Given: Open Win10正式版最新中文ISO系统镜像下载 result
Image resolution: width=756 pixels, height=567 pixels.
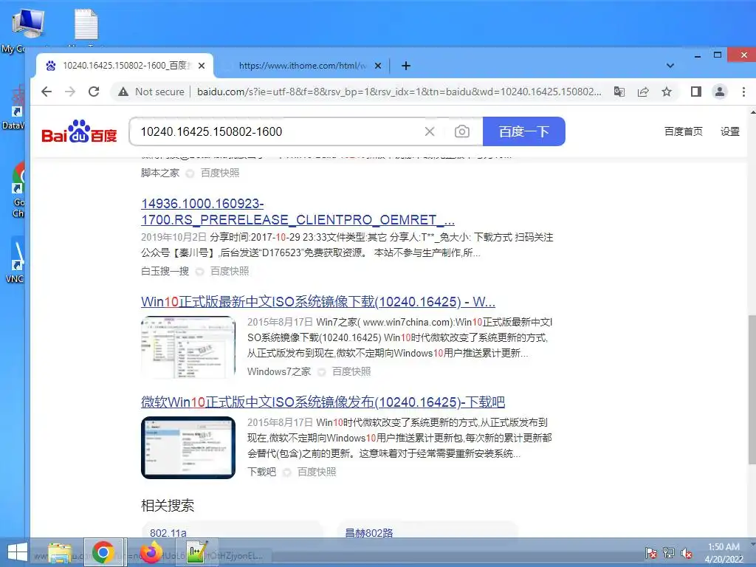Looking at the screenshot, I should click(x=318, y=302).
